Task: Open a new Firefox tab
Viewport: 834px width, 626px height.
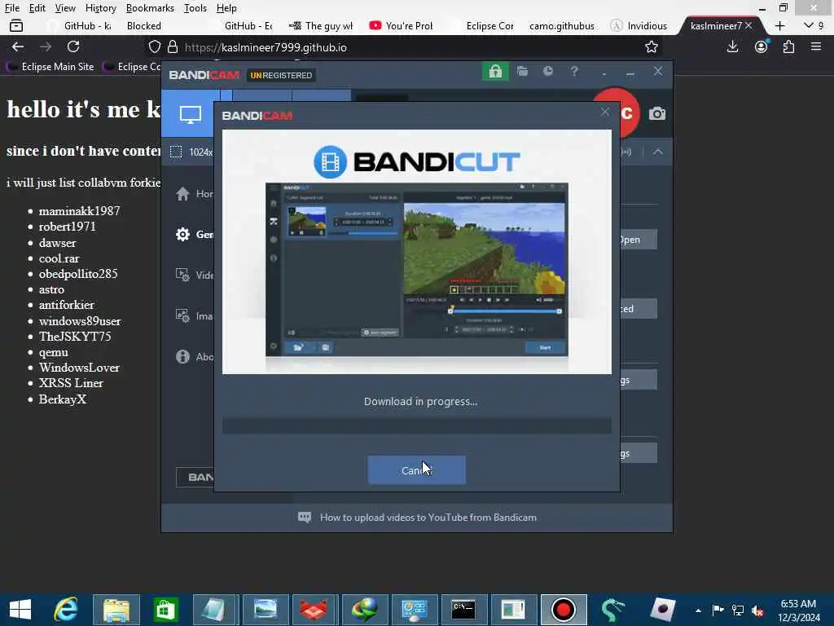Action: pyautogui.click(x=779, y=25)
